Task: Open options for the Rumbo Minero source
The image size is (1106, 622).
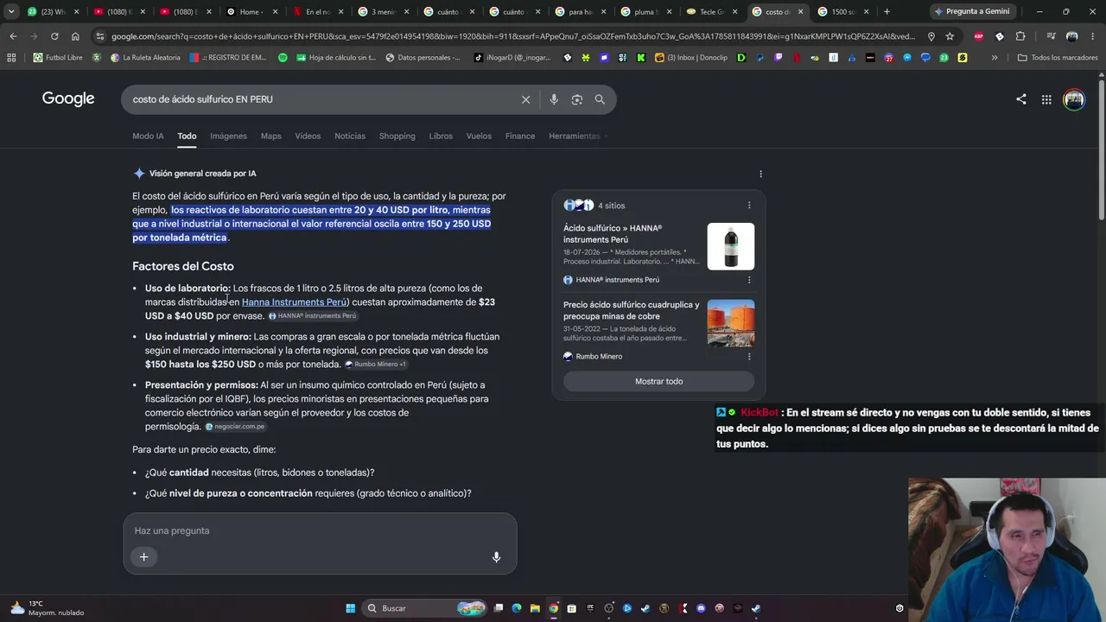Action: (x=749, y=356)
